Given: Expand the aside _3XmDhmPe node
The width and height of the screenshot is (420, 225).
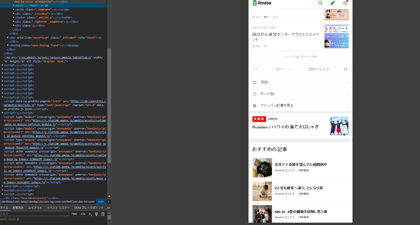Looking at the screenshot, I should 14,10.
